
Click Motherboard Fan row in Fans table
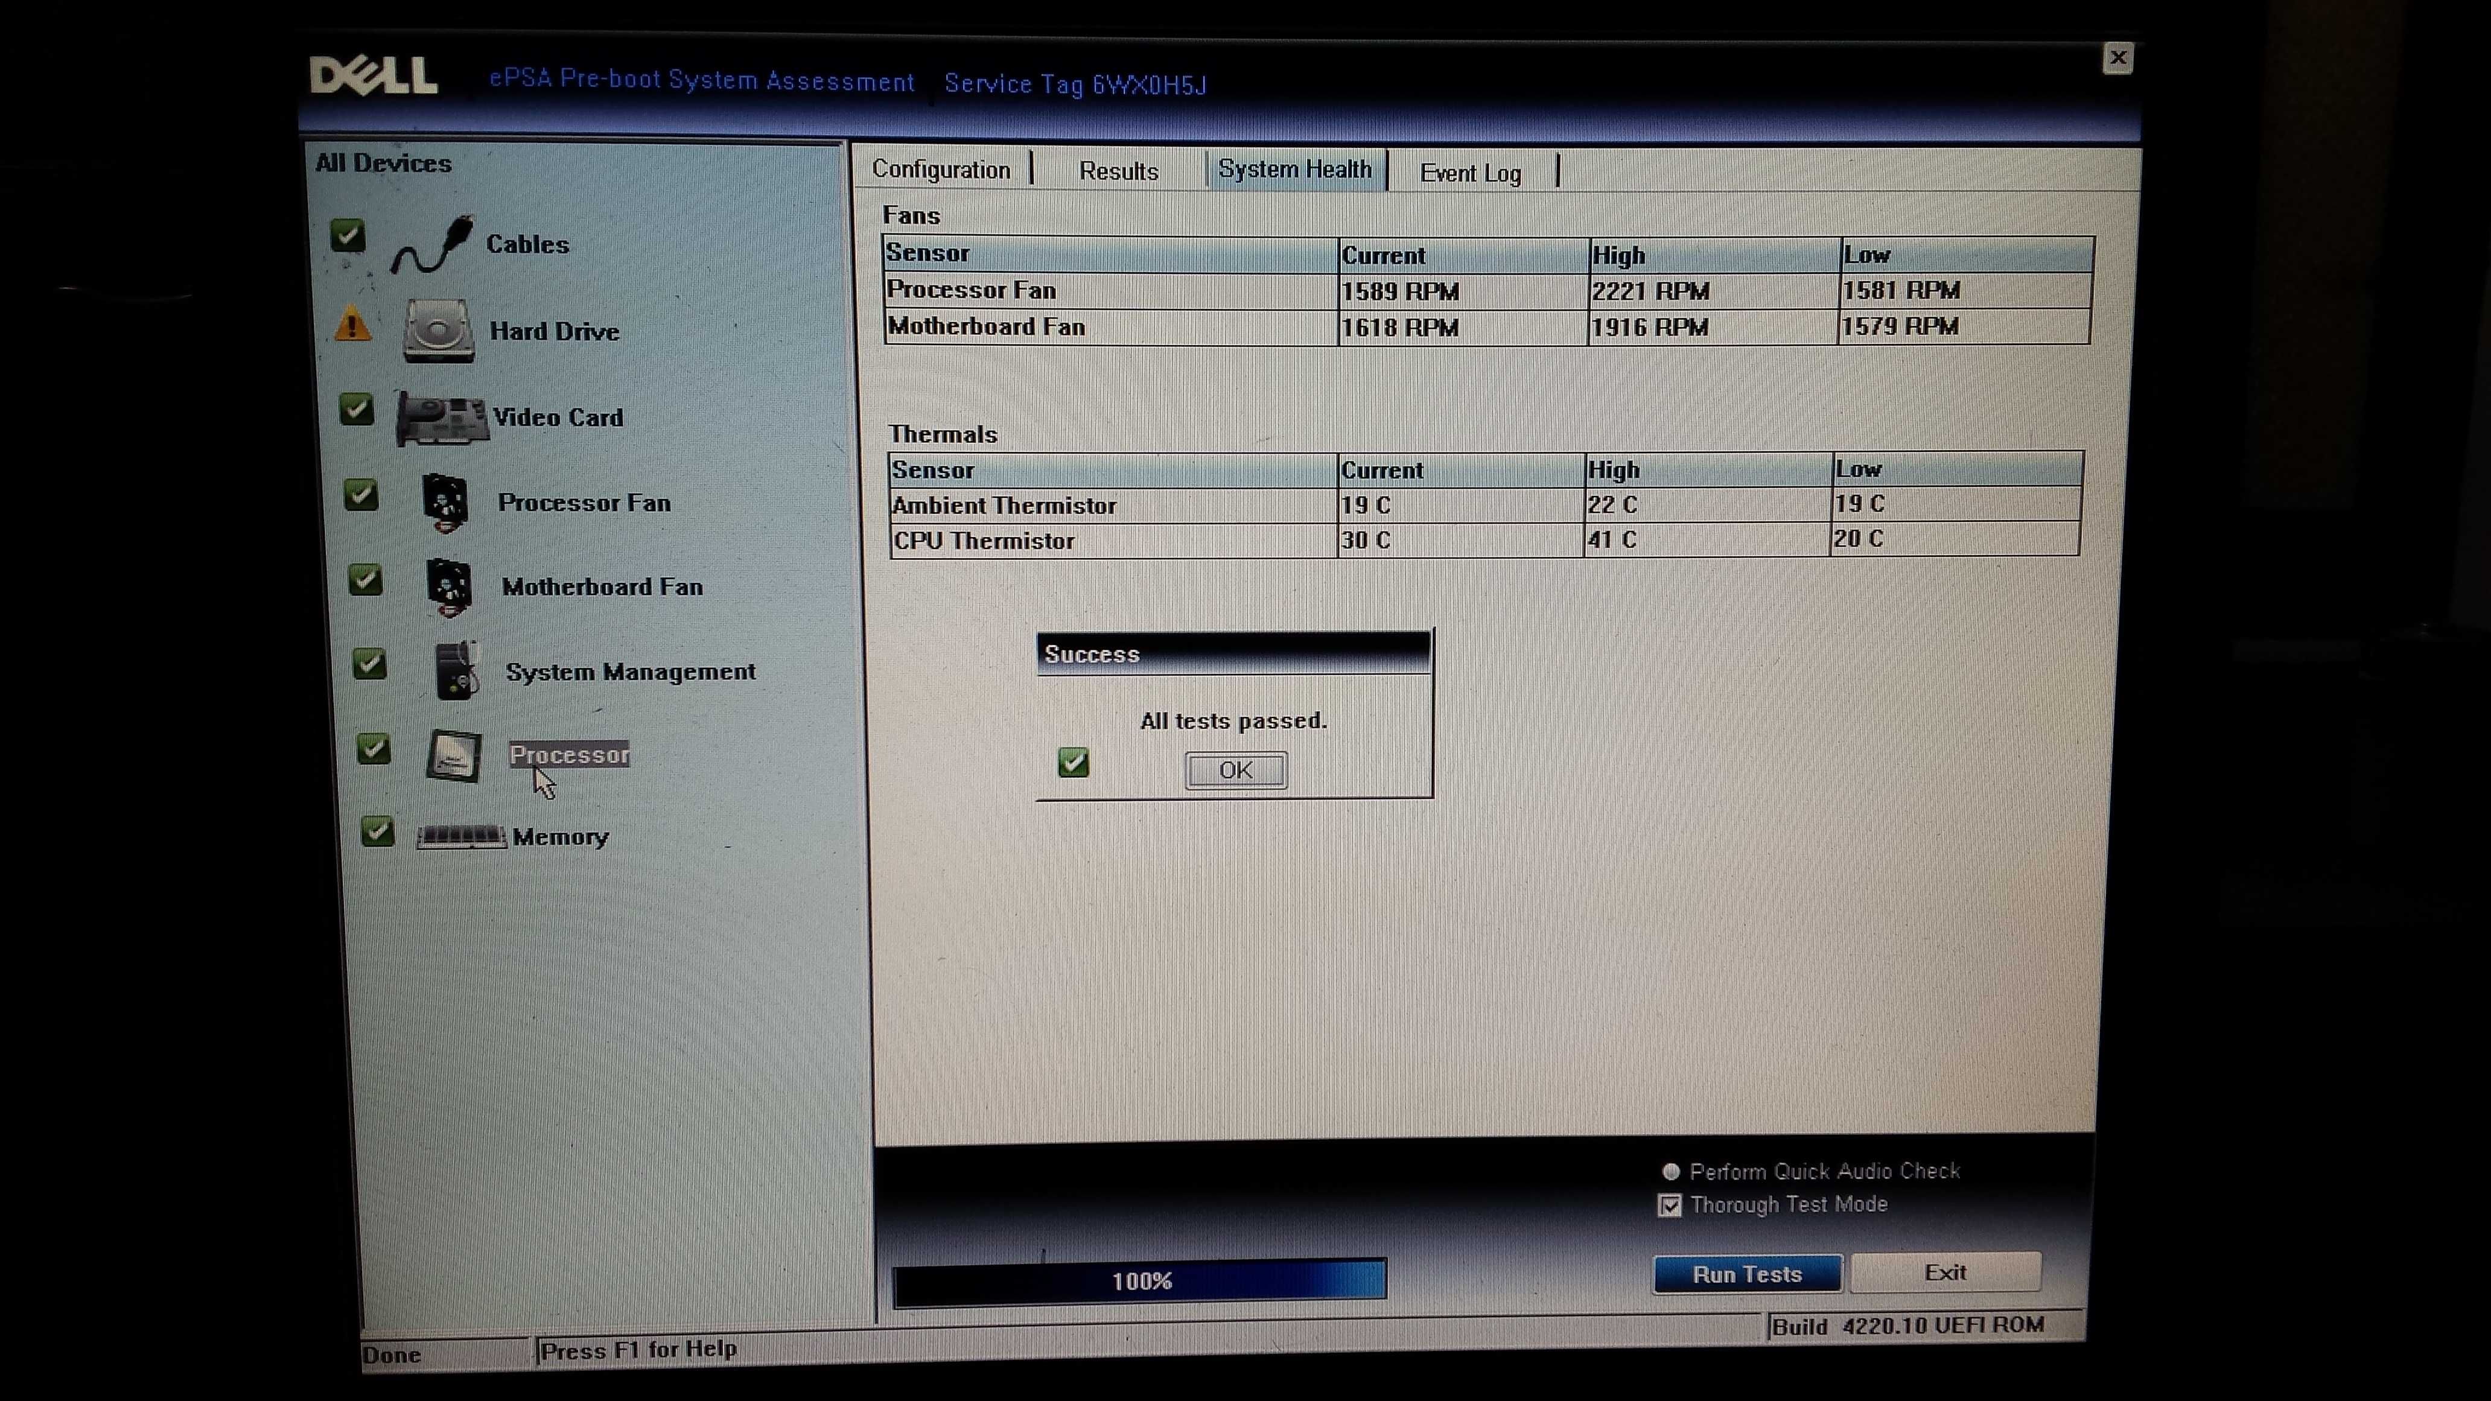click(1487, 327)
